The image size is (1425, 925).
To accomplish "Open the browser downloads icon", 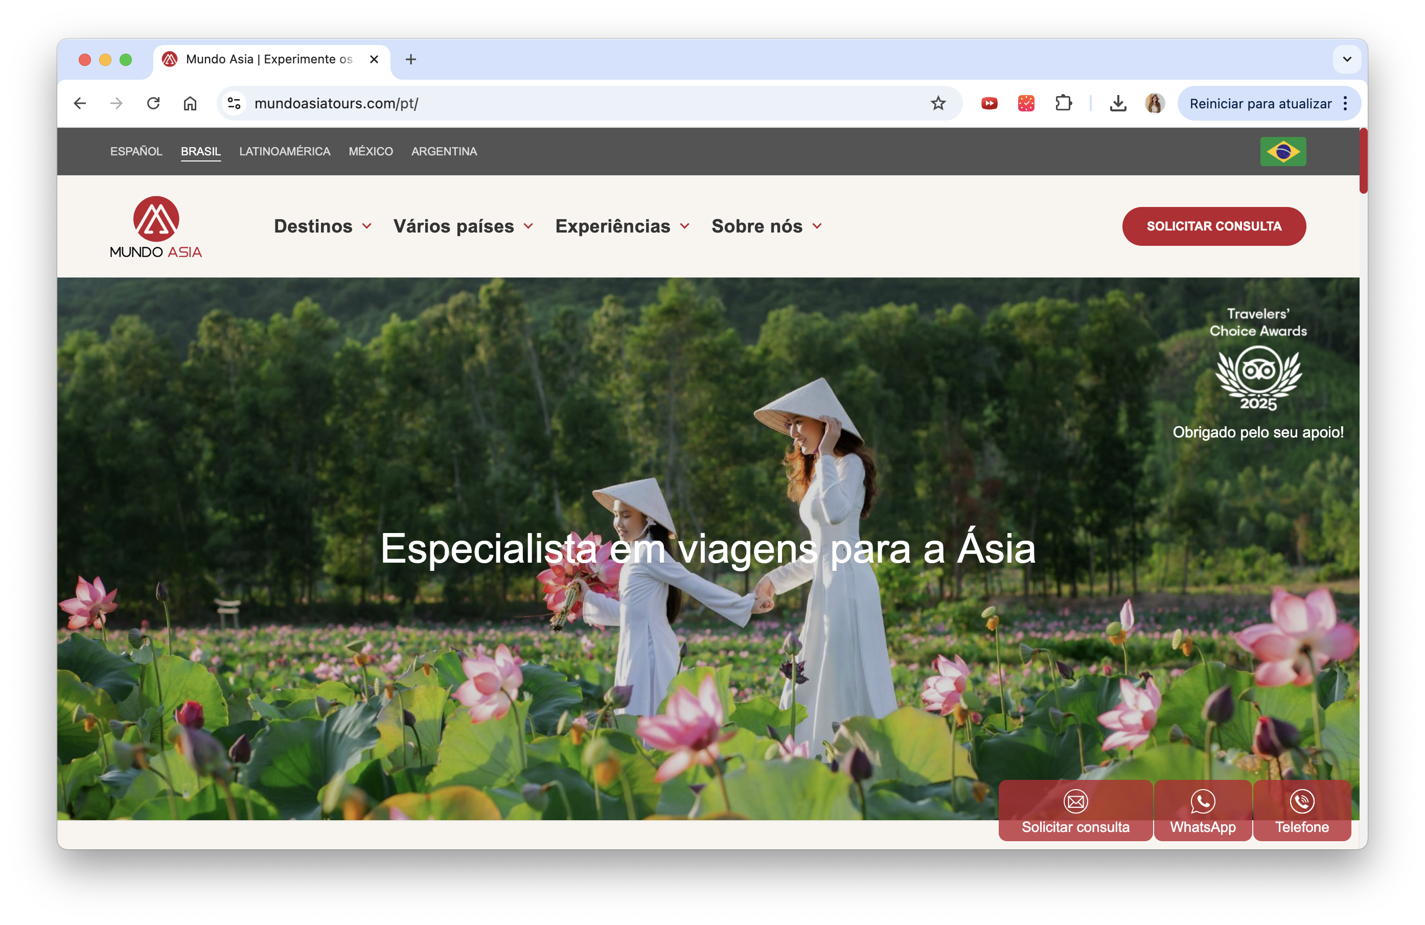I will tap(1117, 103).
